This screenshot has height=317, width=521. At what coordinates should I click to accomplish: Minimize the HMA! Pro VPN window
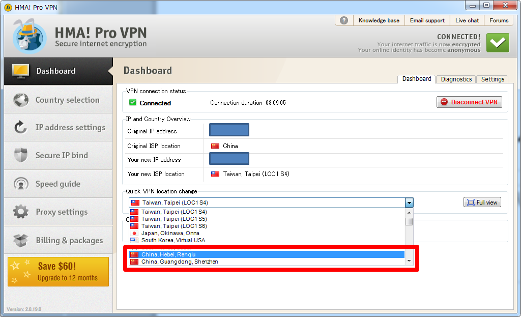tap(472, 6)
